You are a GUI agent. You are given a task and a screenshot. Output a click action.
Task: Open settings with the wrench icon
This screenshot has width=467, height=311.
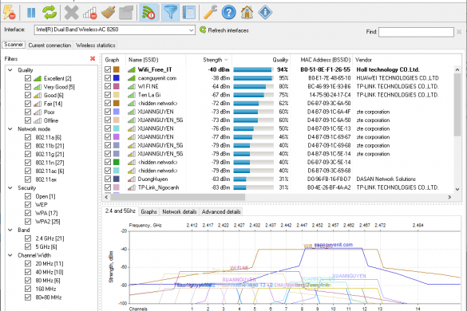click(x=210, y=13)
